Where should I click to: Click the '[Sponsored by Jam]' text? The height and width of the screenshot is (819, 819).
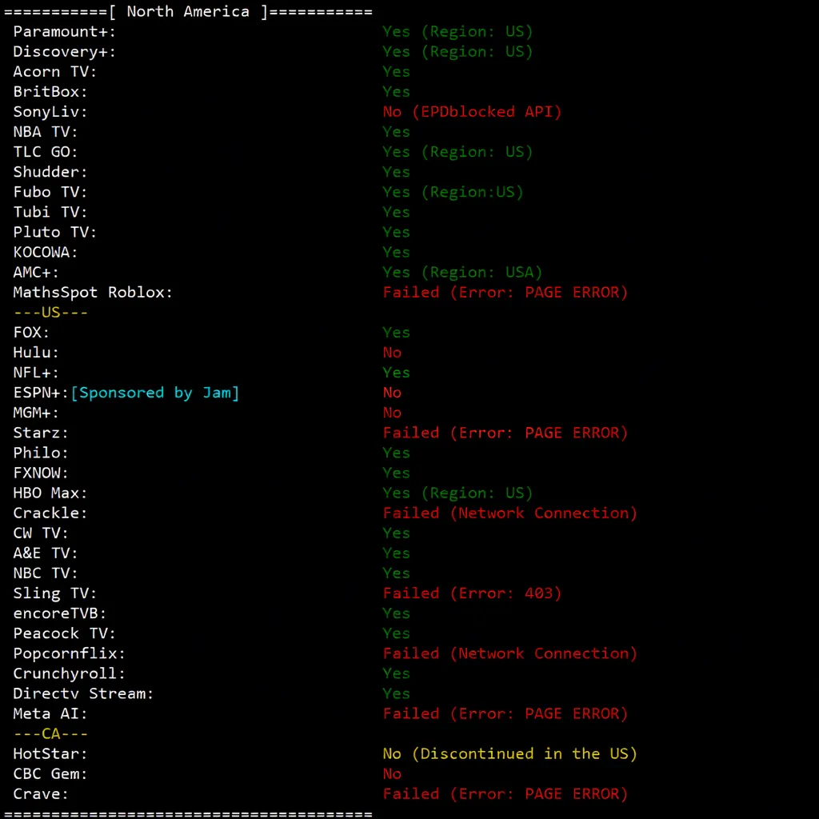click(155, 393)
